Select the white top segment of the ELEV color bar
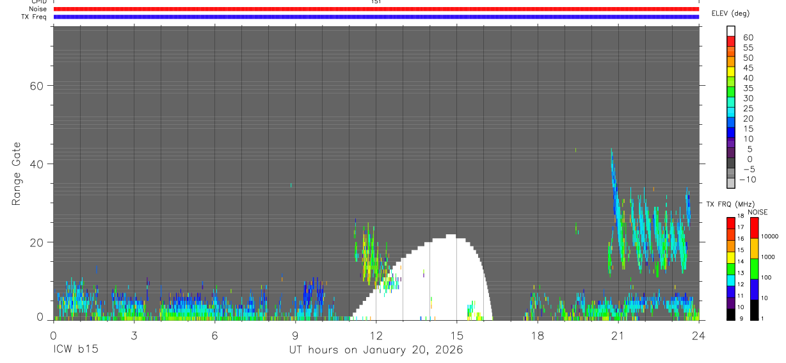786x363 pixels. click(x=731, y=30)
